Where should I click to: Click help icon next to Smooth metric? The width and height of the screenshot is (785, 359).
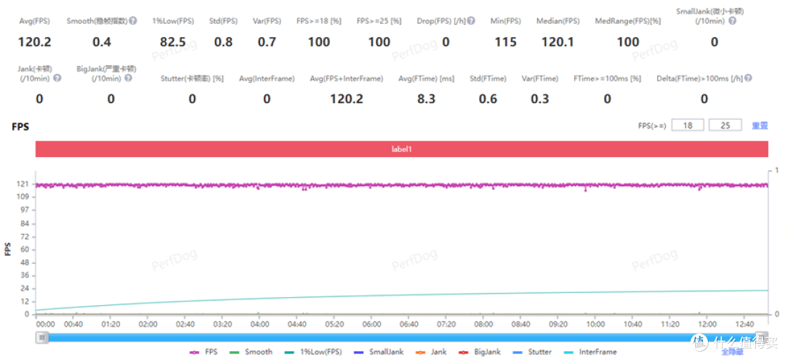133,21
